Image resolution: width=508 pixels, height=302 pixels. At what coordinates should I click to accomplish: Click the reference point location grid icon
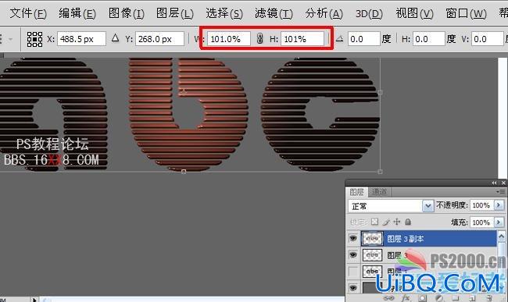[x=34, y=39]
